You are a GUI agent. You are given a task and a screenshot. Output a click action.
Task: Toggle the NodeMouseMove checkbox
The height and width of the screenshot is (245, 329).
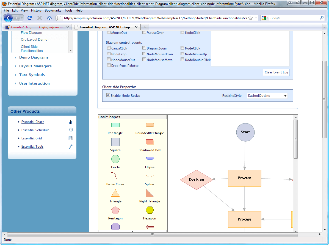click(x=144, y=59)
